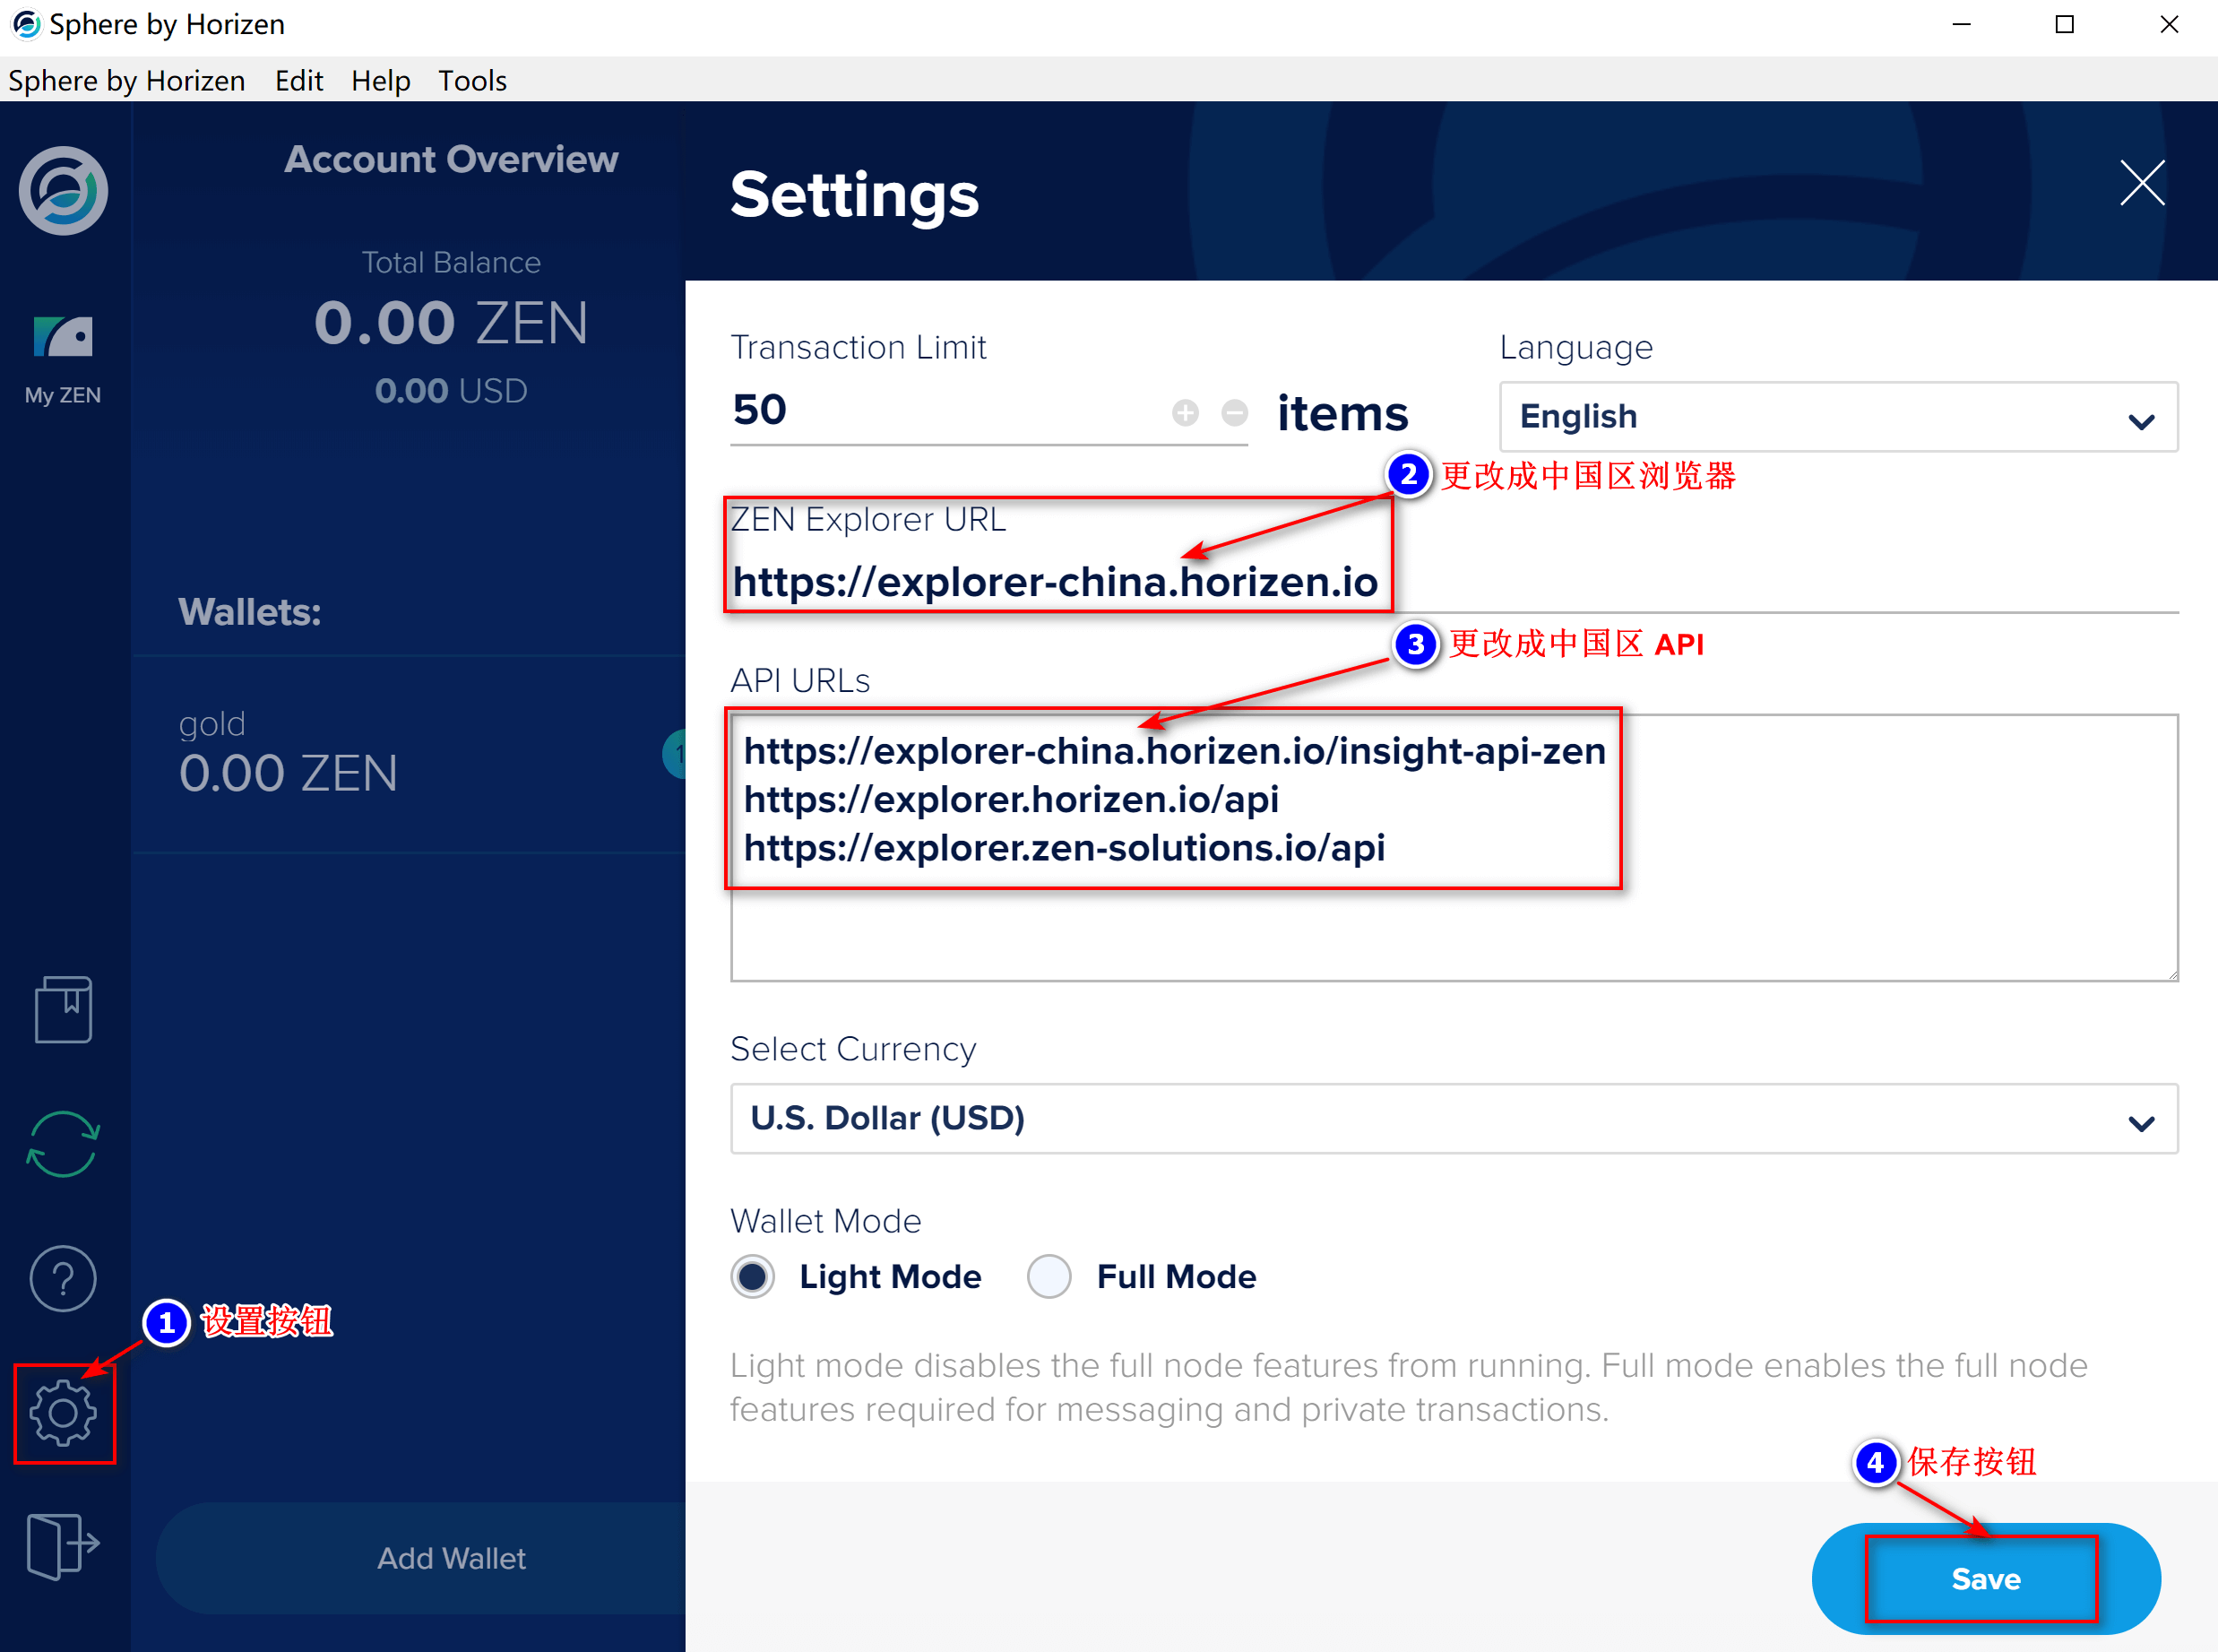Open the Tools menu

pos(471,80)
